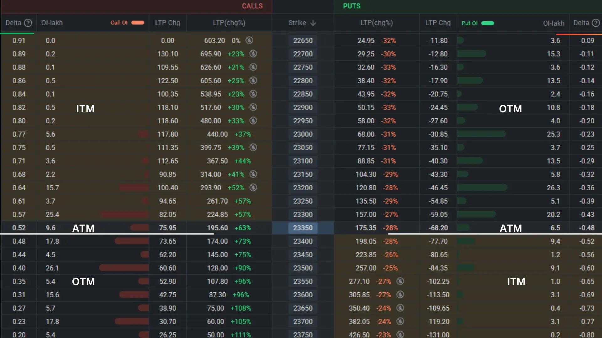Click the calls OI-lakh column header

point(52,23)
